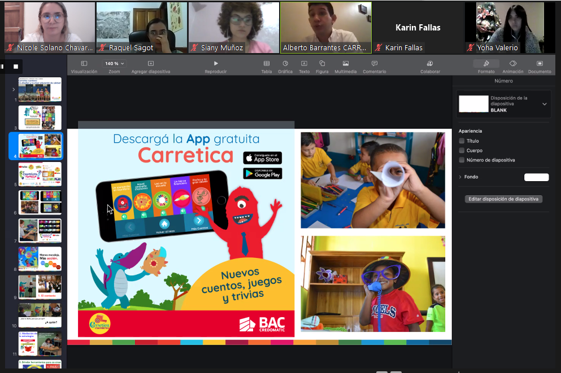561x373 pixels.
Task: Start the slideshow with Reproducir
Action: tap(216, 67)
